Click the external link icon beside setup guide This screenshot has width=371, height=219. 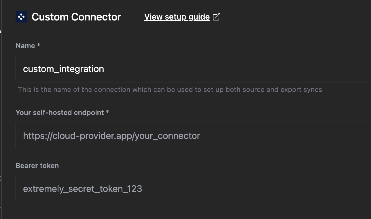[x=216, y=17]
